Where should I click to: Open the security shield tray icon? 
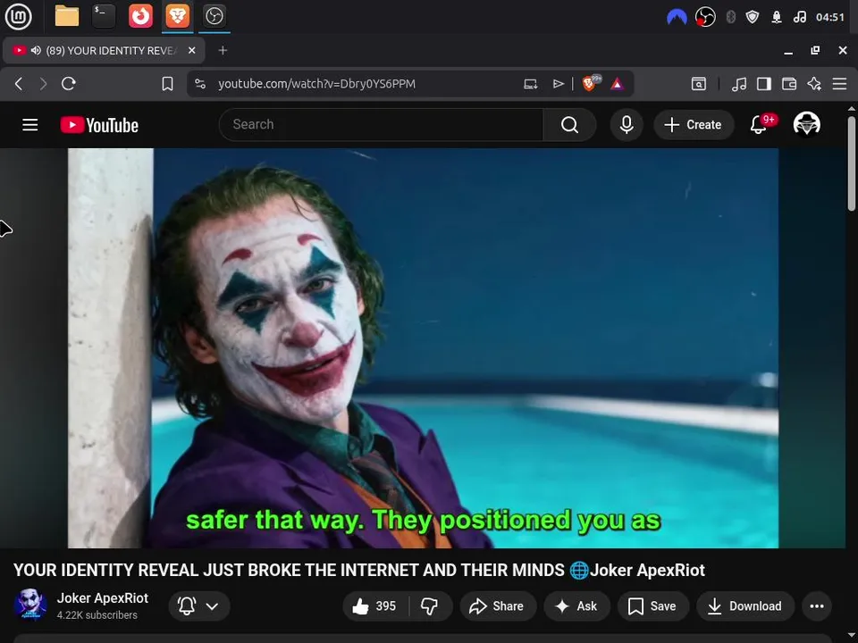753,17
